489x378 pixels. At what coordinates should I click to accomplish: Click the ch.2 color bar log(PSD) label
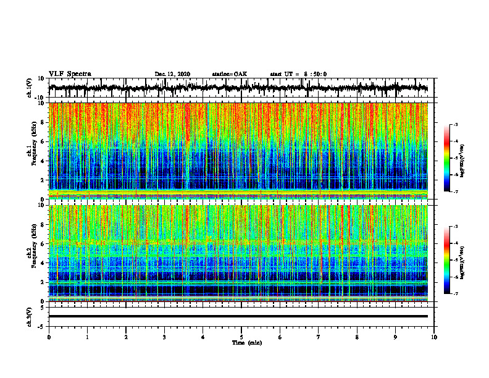pos(462,262)
